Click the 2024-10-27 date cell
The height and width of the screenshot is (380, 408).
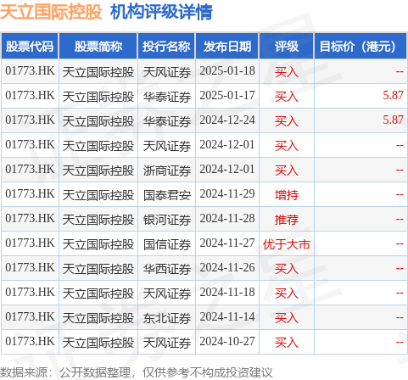[227, 342]
